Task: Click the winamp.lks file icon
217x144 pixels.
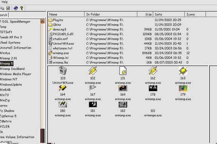Action: [50, 62]
